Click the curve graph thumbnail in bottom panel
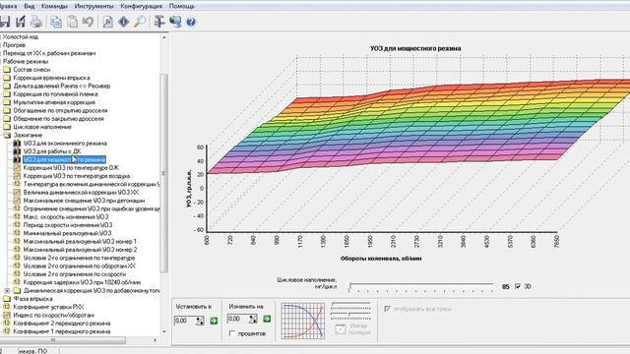This screenshot has height=354, width=630. pos(302,321)
